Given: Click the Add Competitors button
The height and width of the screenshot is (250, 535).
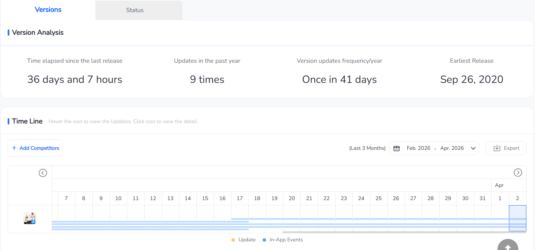Looking at the screenshot, I should [x=35, y=148].
